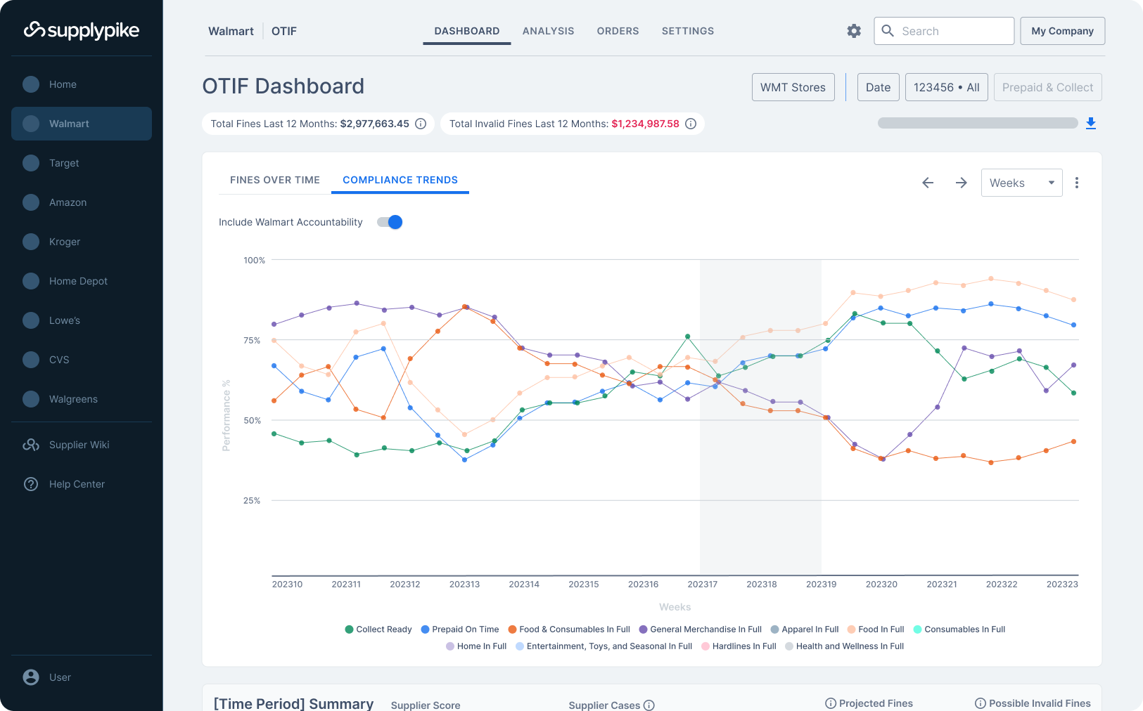The width and height of the screenshot is (1143, 711).
Task: Open Supplier Wiki from the sidebar
Action: click(79, 445)
